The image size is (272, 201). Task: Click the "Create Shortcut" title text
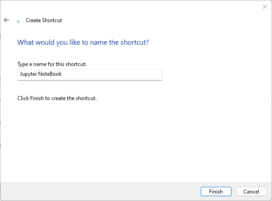pos(44,20)
